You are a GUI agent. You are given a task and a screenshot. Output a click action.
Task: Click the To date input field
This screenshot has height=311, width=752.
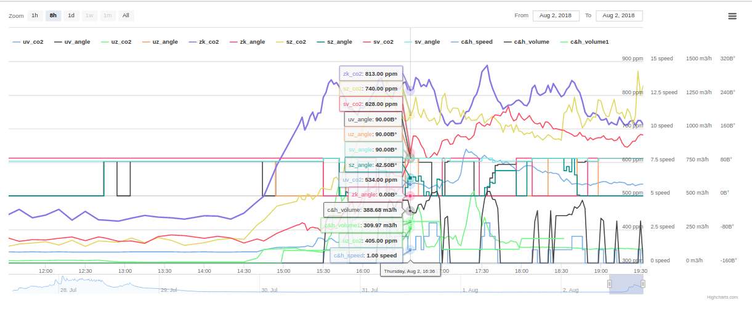coord(620,15)
